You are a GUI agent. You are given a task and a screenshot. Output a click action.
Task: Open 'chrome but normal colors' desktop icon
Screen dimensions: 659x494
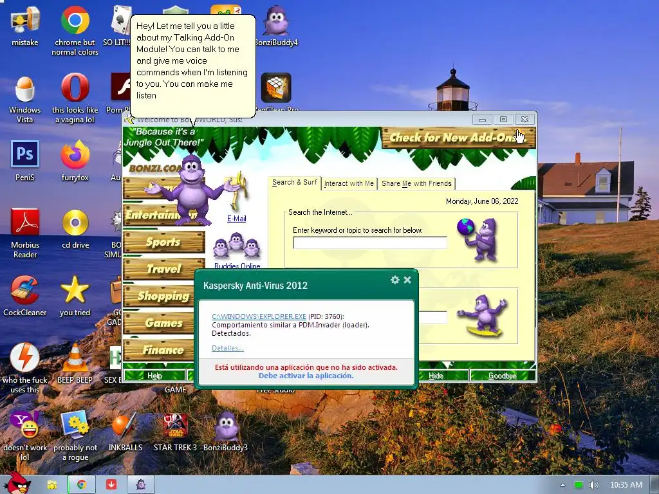coord(75,20)
